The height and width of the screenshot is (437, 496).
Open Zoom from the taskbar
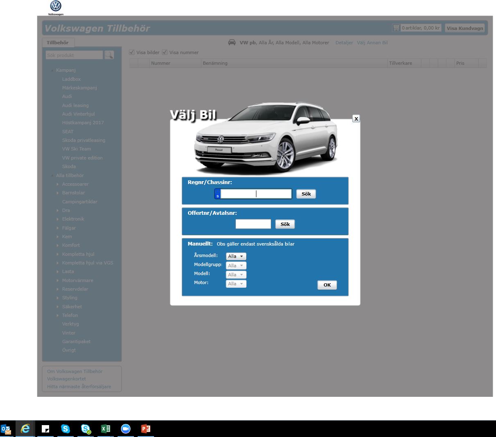(125, 429)
